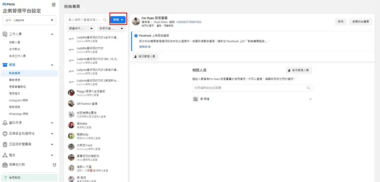Screen dimensions: 380x182
Task: Collapse the 工作人員 section chevron
Action: pyautogui.click(x=52, y=35)
